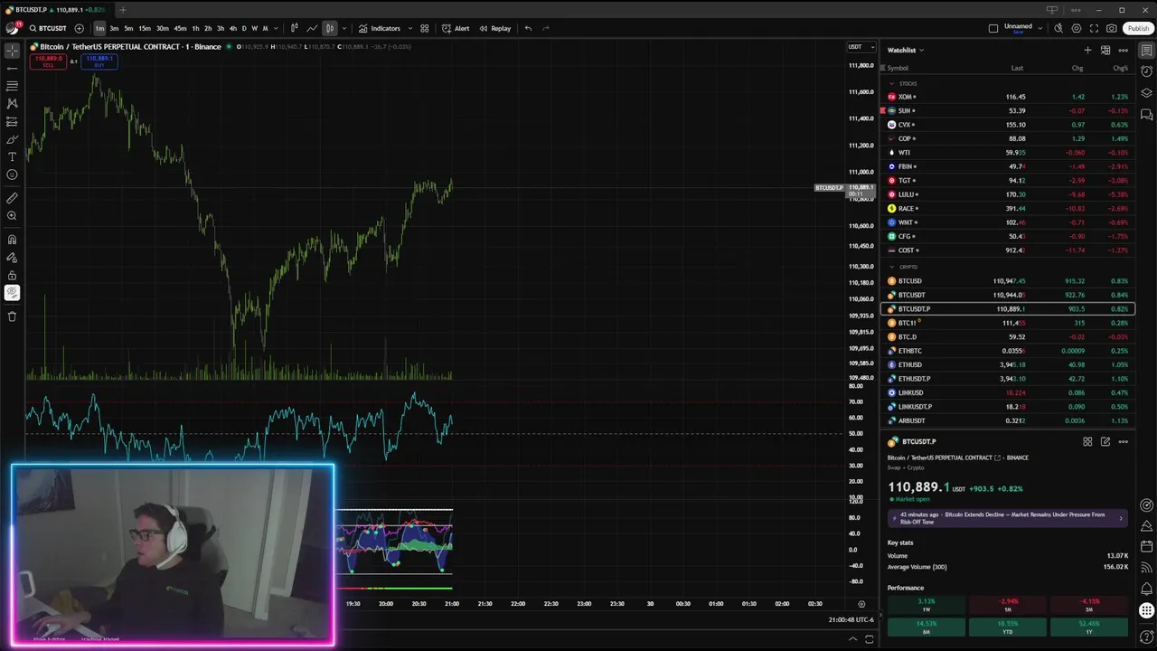1157x651 pixels.
Task: Open the Indicators dialog
Action: tap(380, 28)
